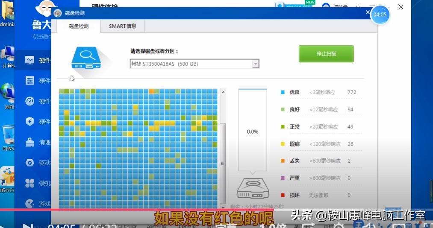Open the 清理 sidebar item

pyautogui.click(x=33, y=142)
